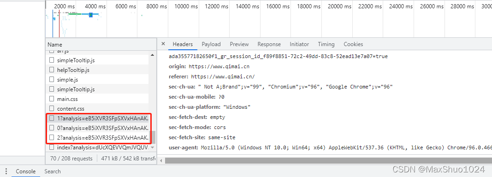Switch to the Search drawer tab
Viewport: 492px width, 177px height.
53,171
